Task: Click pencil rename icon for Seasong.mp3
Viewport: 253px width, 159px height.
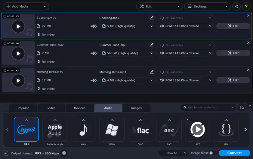Action: [152, 18]
